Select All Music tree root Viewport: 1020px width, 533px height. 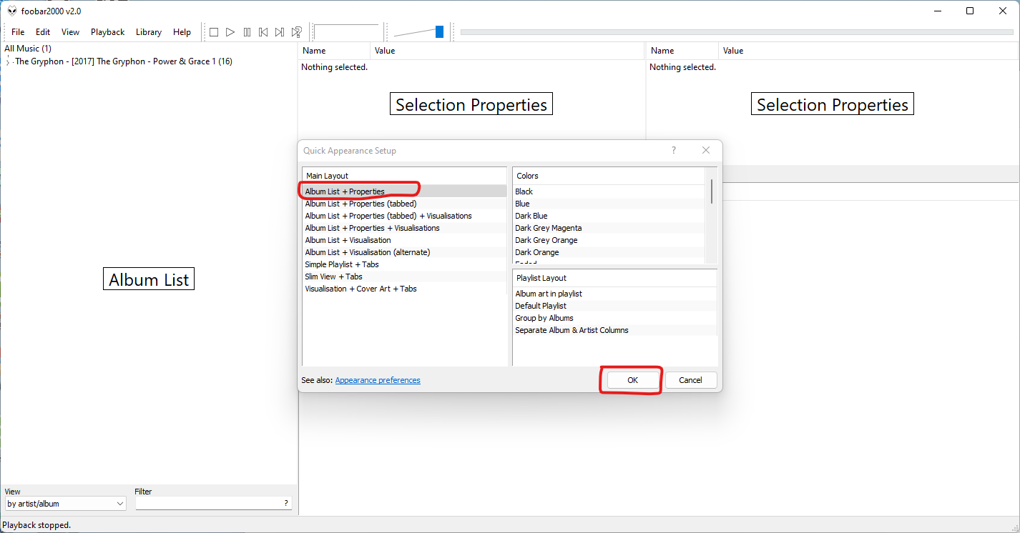tap(28, 49)
